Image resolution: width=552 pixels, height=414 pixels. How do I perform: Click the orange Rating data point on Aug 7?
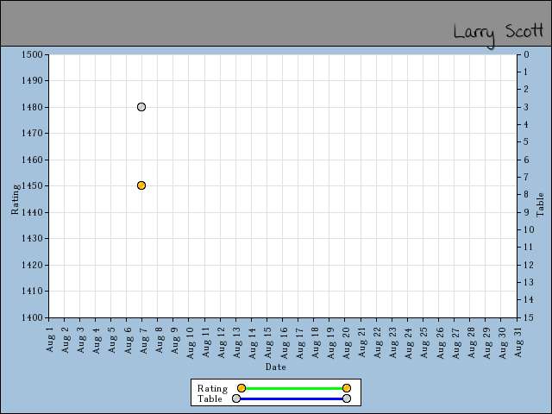pyautogui.click(x=141, y=185)
